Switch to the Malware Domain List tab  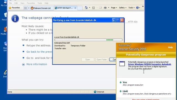point(42,8)
